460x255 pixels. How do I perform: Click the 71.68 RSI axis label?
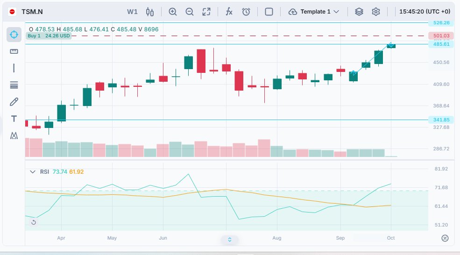click(441, 187)
